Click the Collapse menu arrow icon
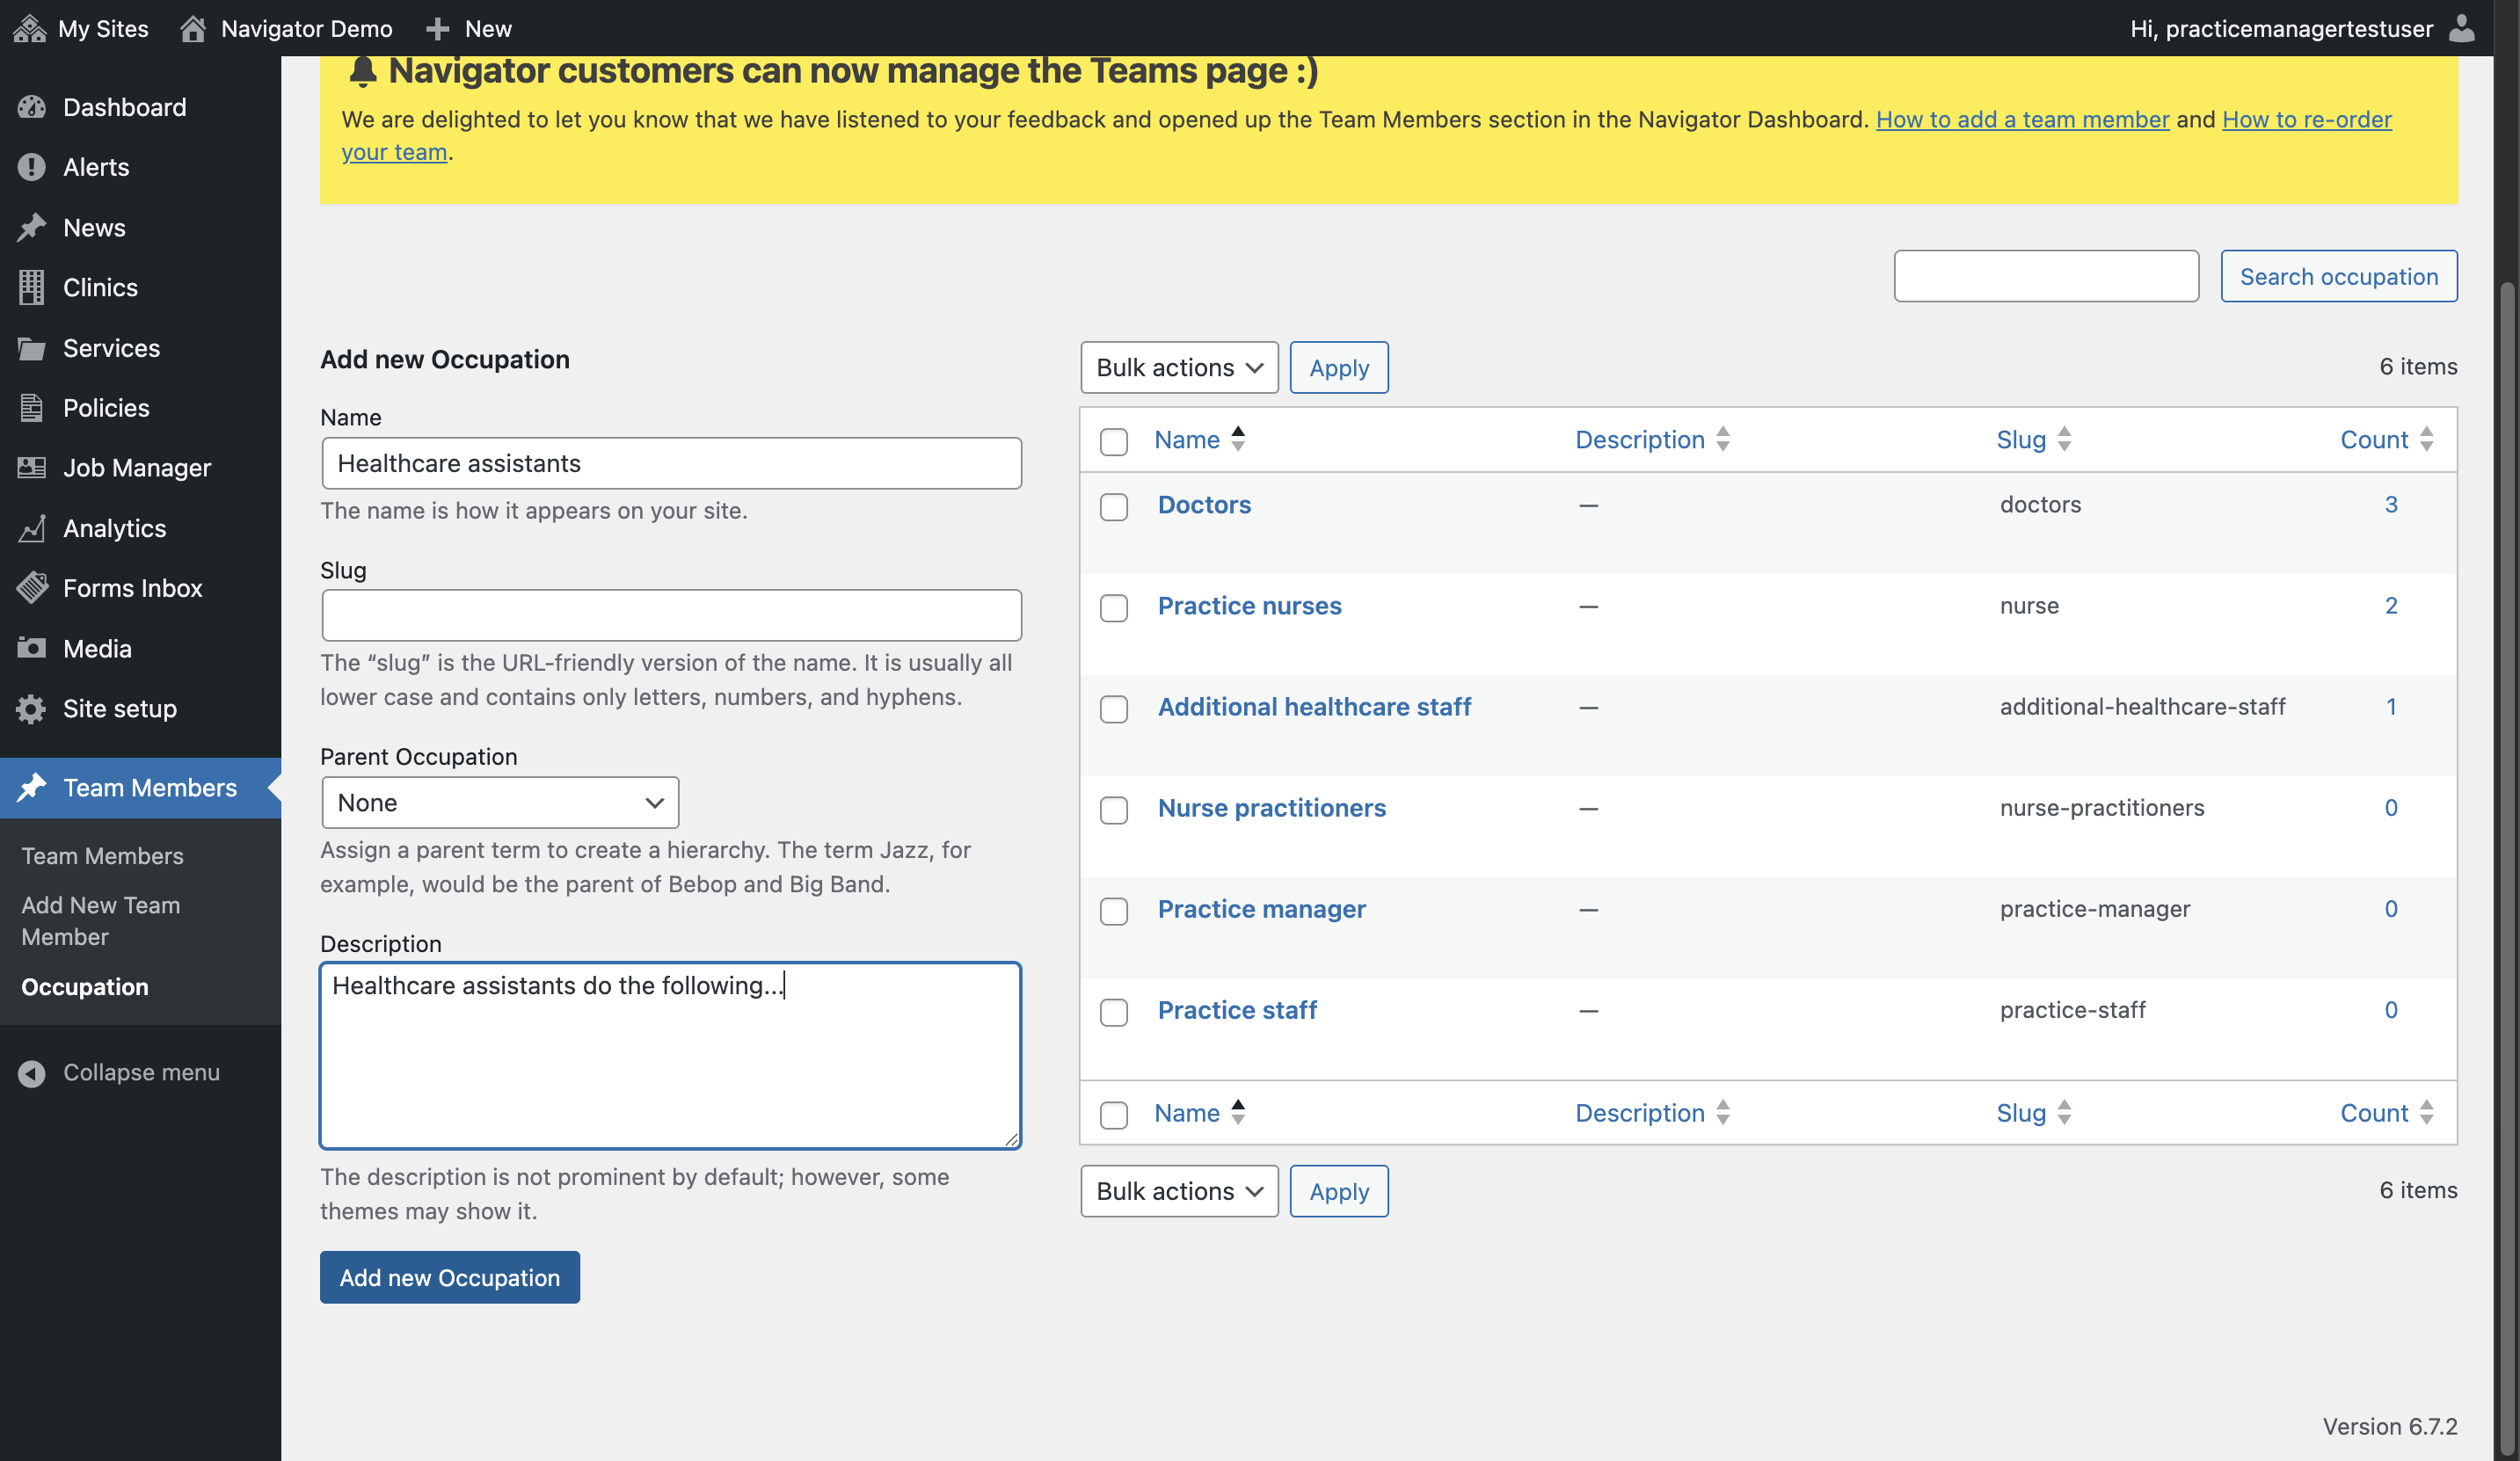Viewport: 2520px width, 1461px height. [x=31, y=1073]
